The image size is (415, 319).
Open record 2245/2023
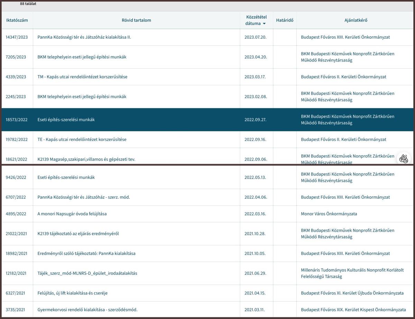pyautogui.click(x=16, y=96)
